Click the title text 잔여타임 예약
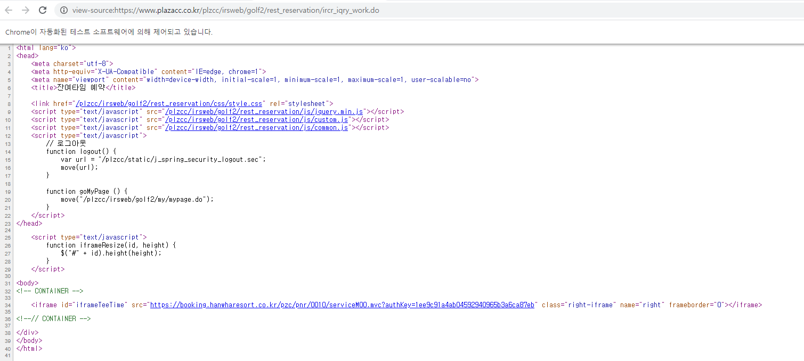The height and width of the screenshot is (361, 804). tap(81, 88)
